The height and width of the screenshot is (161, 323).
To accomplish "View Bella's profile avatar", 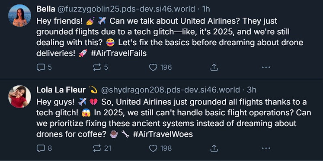I will point(19,15).
